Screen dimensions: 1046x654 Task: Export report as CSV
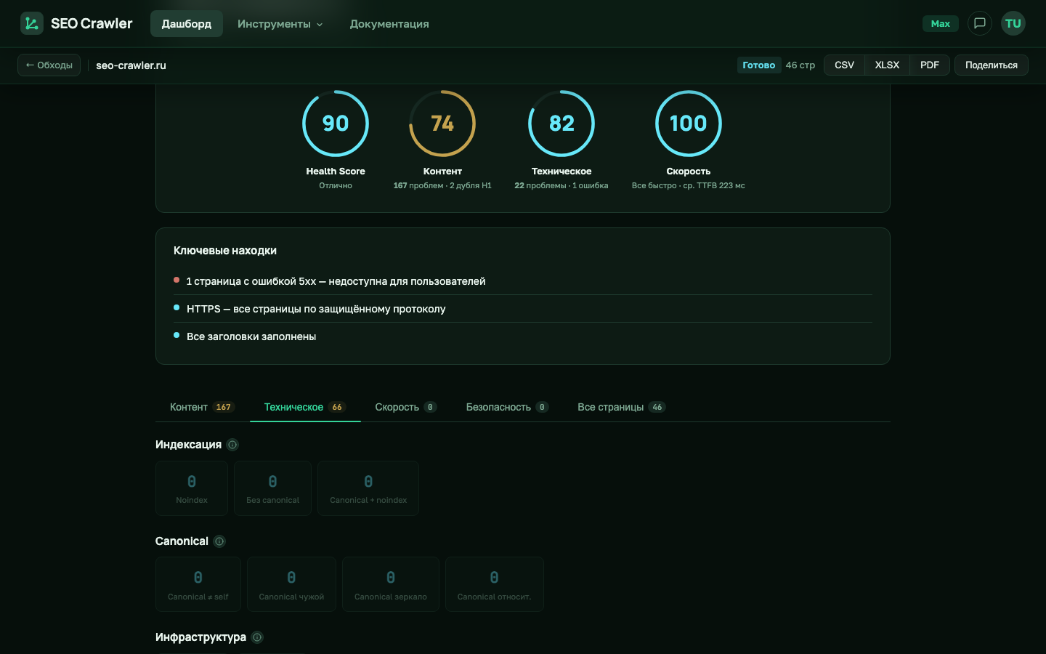(844, 65)
